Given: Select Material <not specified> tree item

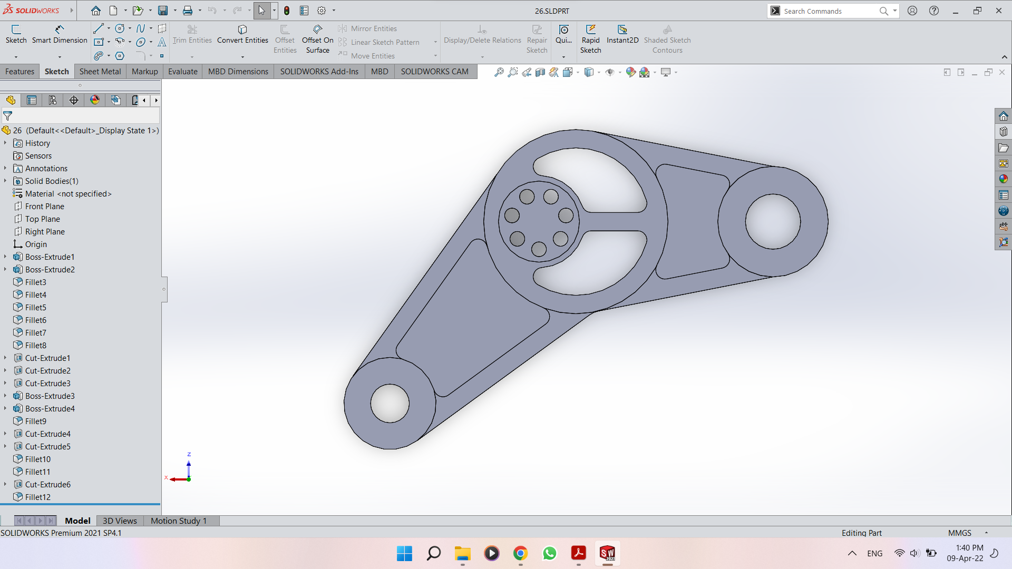Looking at the screenshot, I should (x=69, y=193).
